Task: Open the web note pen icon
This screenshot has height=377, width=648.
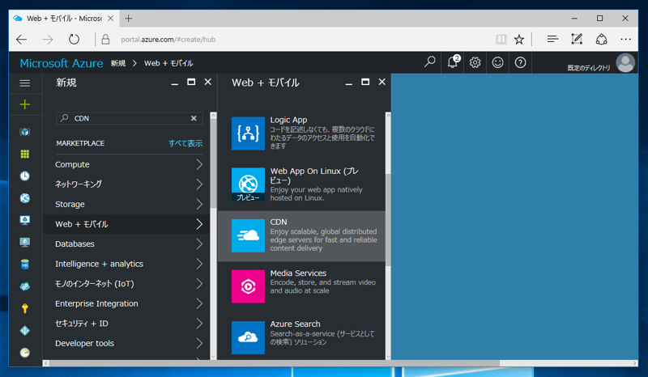Action: (577, 39)
